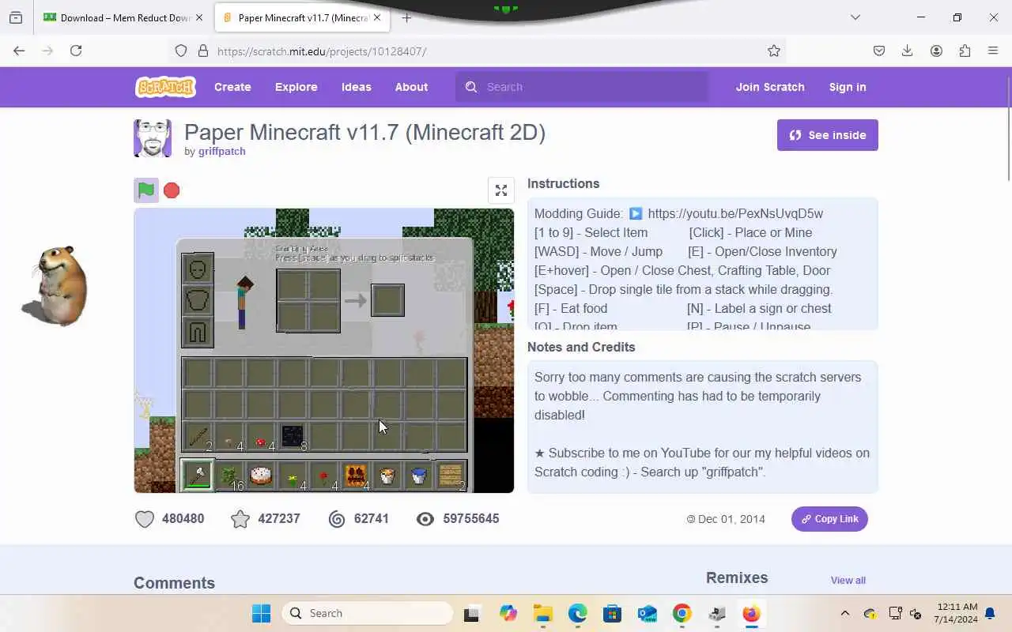The width and height of the screenshot is (1012, 632).
Task: Open the tracking protection shield icon
Action: tap(181, 51)
